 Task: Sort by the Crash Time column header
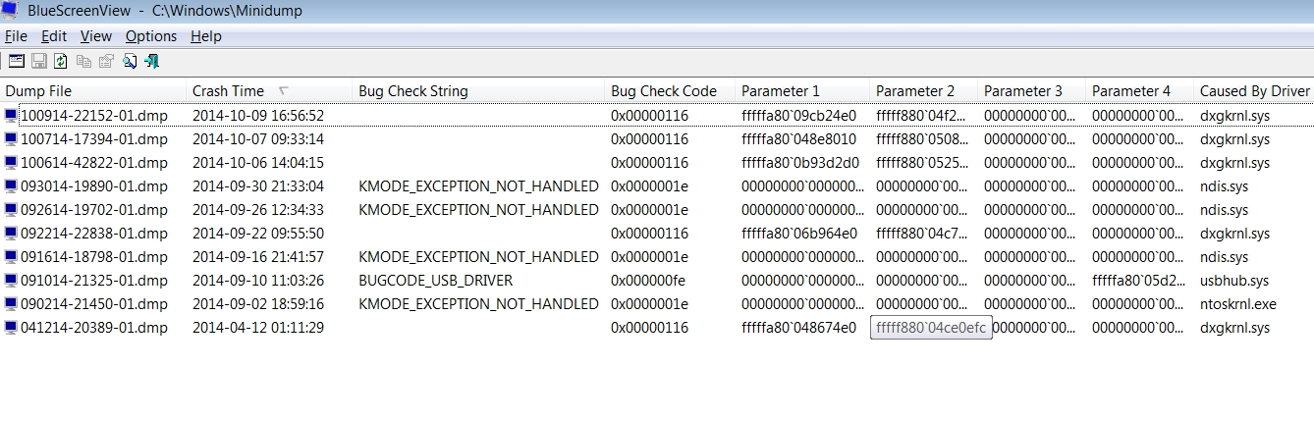coord(269,90)
